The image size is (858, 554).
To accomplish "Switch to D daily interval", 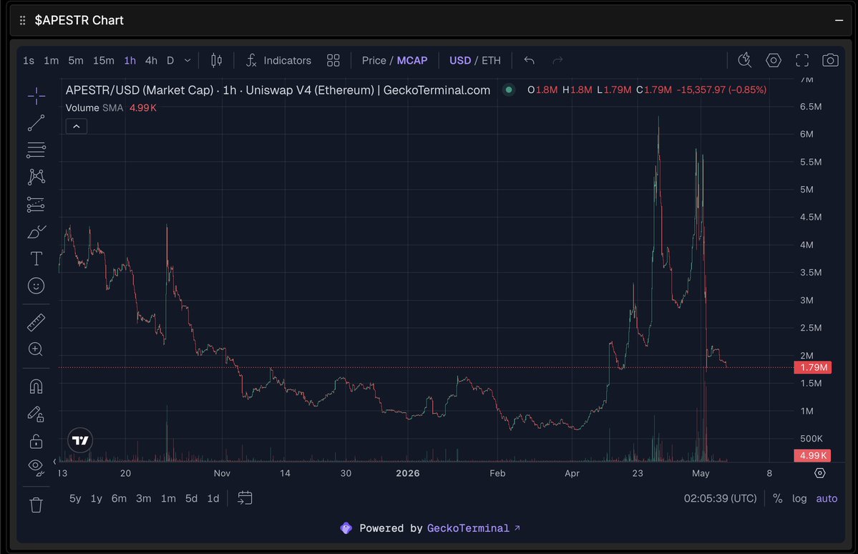I will pyautogui.click(x=170, y=60).
